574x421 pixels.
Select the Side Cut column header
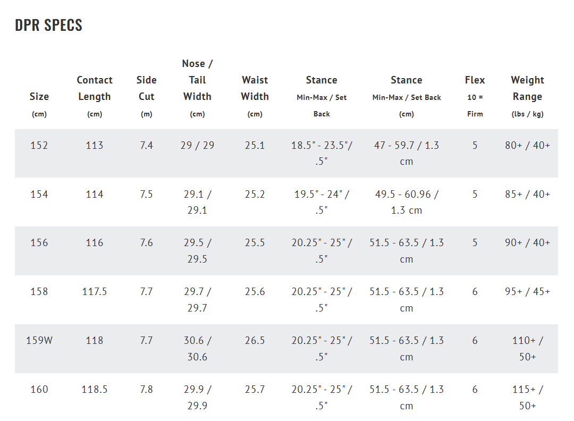tap(146, 88)
